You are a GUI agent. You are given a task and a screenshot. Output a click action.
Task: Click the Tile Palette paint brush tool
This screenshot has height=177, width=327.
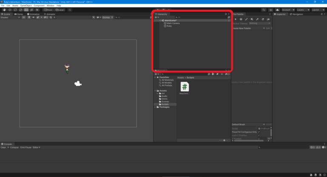pos(247,19)
